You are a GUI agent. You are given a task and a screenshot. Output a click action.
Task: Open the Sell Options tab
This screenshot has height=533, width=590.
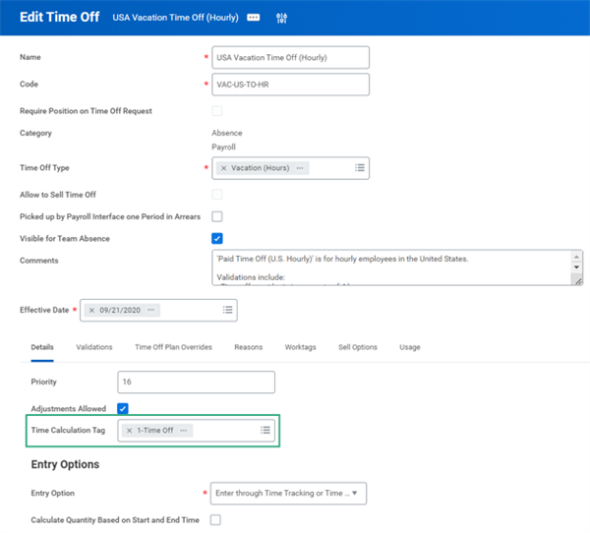click(358, 347)
